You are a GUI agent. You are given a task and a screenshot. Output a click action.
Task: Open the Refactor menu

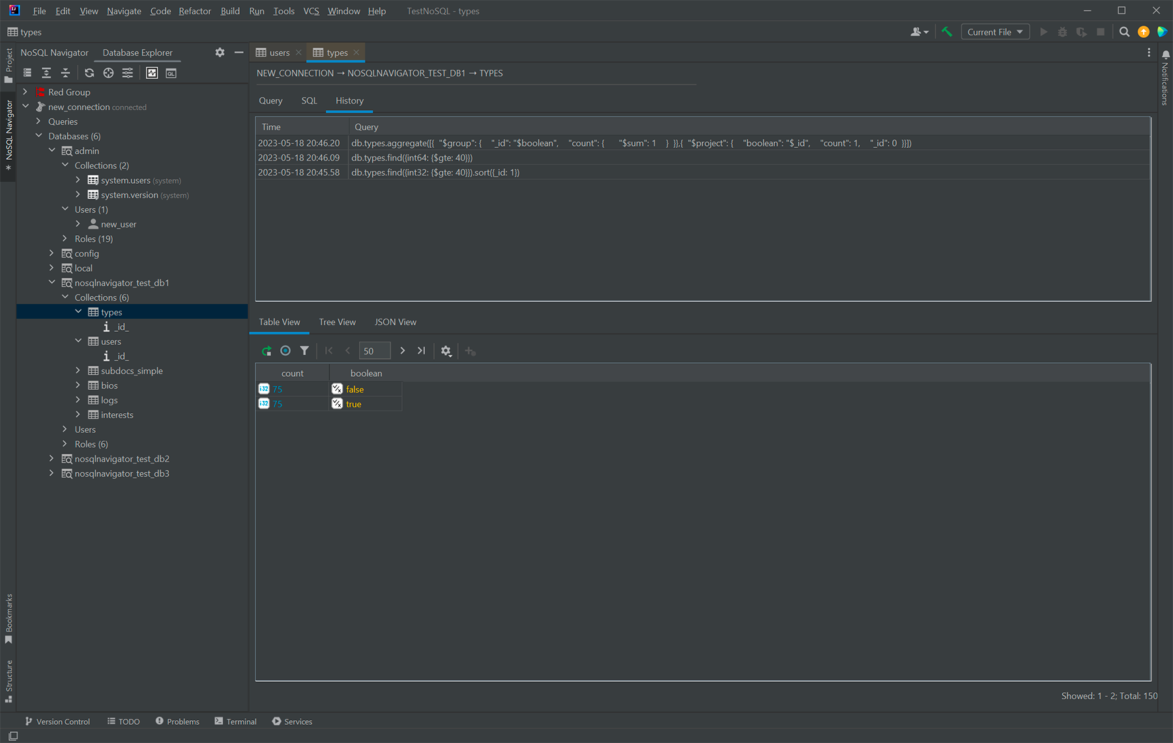(x=195, y=11)
